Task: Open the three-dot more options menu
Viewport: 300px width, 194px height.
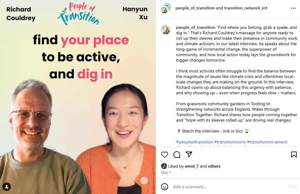Action: pyautogui.click(x=293, y=8)
